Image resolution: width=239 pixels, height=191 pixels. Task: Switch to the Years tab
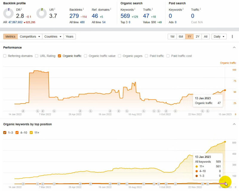point(69,37)
